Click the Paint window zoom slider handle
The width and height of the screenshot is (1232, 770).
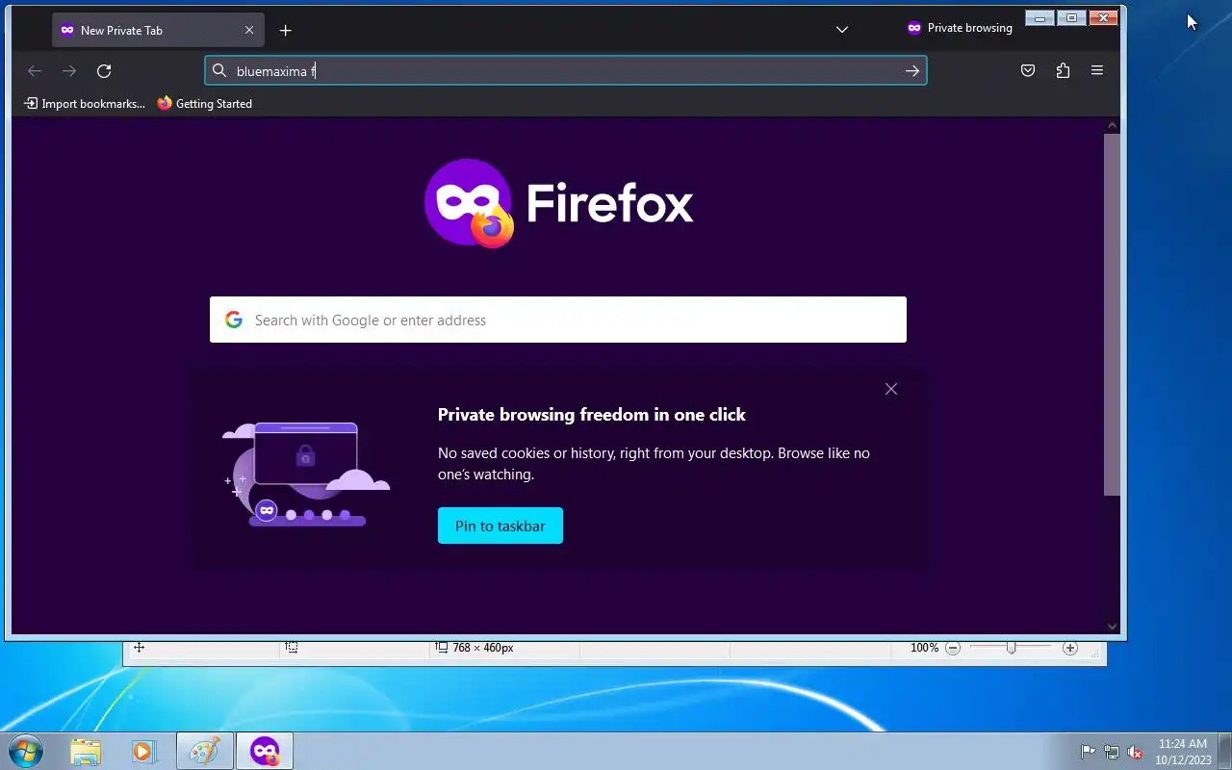click(x=1011, y=648)
